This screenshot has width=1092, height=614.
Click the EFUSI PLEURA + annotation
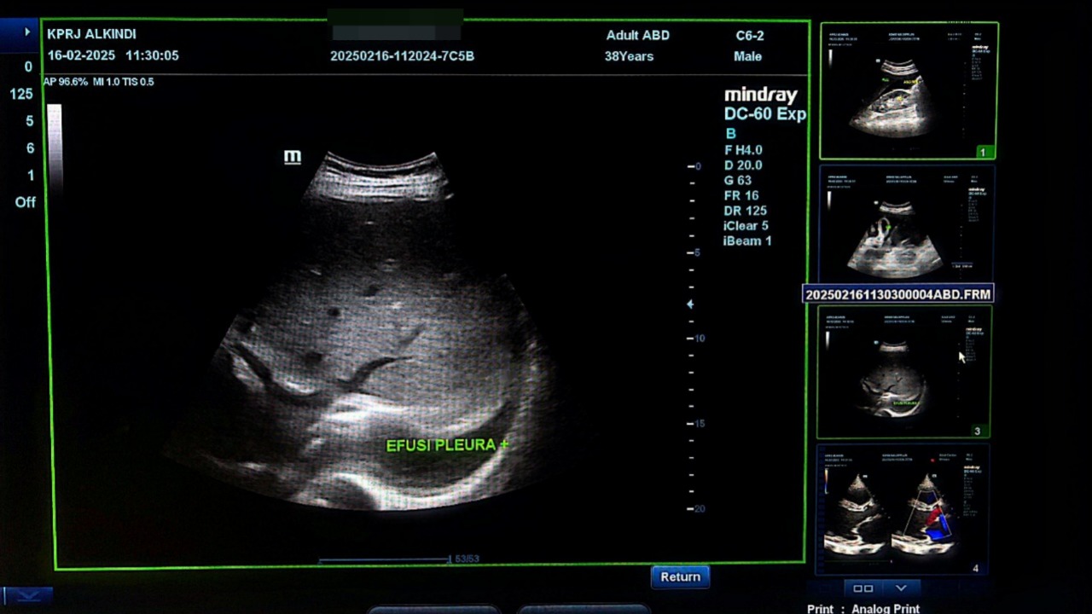pyautogui.click(x=447, y=445)
